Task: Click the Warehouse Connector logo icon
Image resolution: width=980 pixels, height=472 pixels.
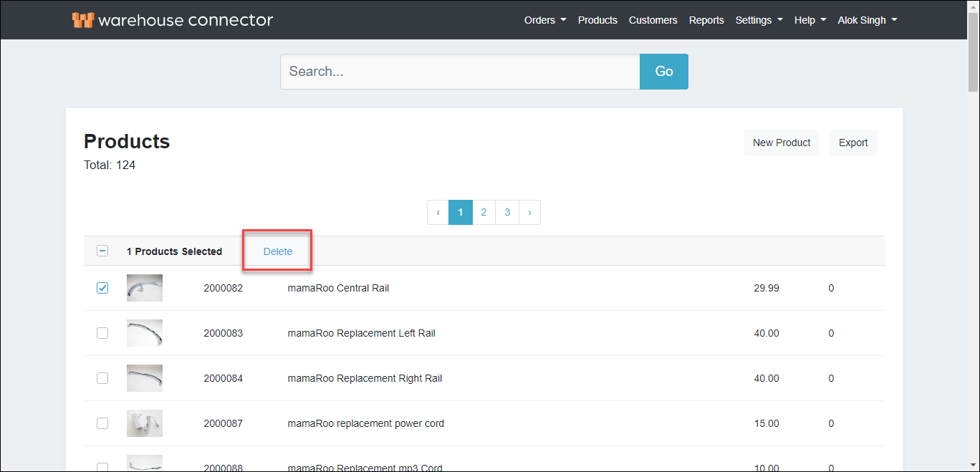Action: (x=82, y=20)
